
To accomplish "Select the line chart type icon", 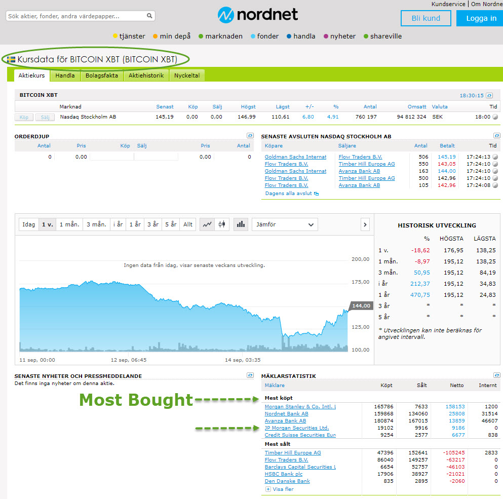I will click(x=207, y=224).
